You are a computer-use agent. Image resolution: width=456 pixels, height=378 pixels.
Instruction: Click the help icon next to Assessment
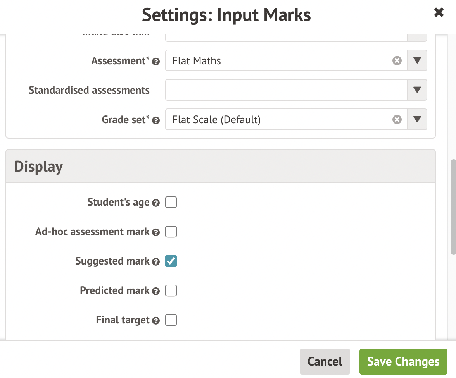[x=156, y=62]
